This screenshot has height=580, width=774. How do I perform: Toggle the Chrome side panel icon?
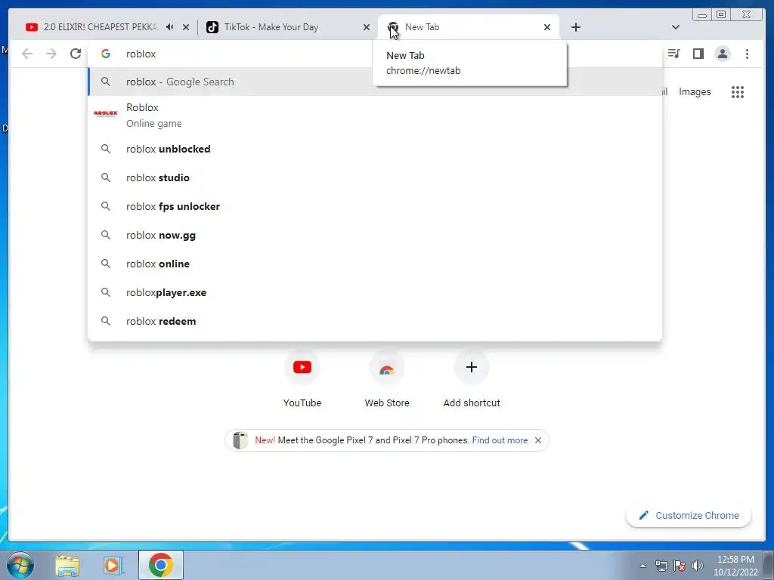[x=698, y=54]
